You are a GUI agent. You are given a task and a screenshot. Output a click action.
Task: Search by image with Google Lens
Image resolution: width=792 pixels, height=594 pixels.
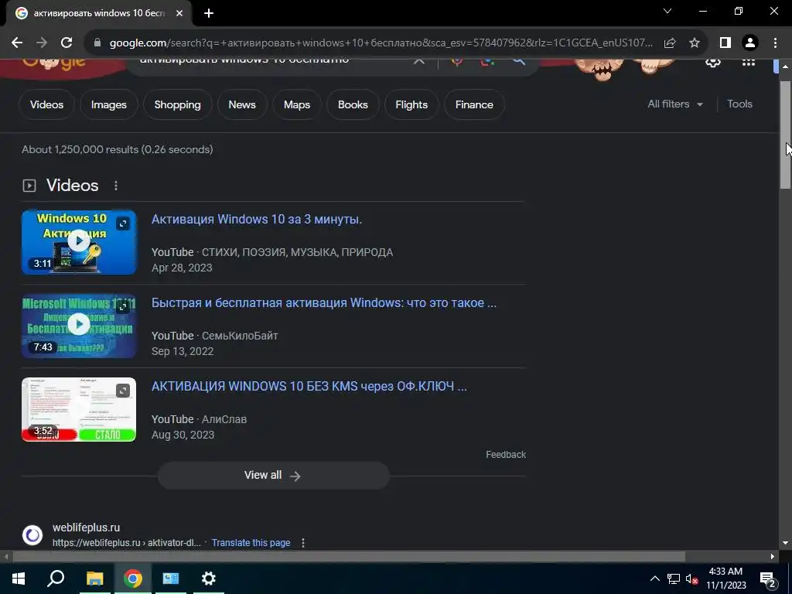487,61
